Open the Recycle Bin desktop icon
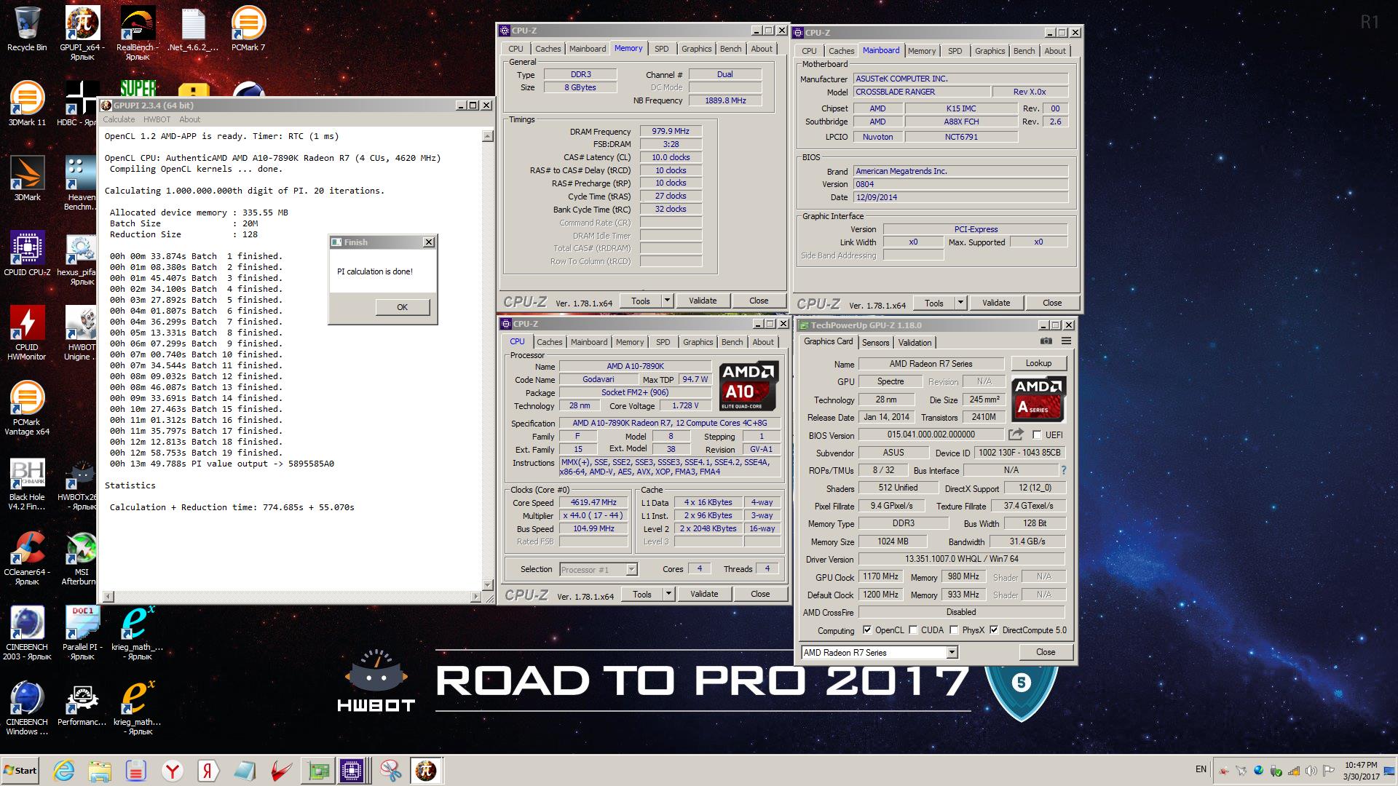1398x786 pixels. (x=27, y=29)
